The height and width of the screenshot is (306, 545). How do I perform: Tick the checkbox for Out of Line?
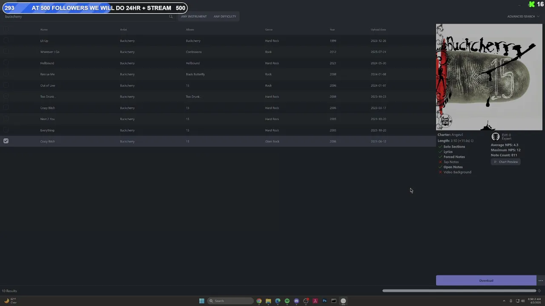(x=6, y=85)
